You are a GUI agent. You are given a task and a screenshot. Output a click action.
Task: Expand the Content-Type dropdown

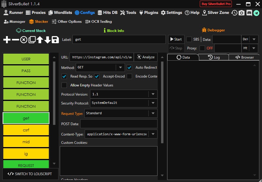pos(153,134)
